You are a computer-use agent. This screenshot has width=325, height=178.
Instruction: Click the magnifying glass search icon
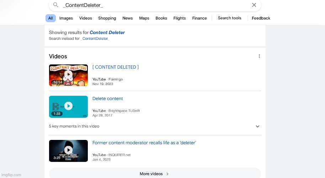55,5
